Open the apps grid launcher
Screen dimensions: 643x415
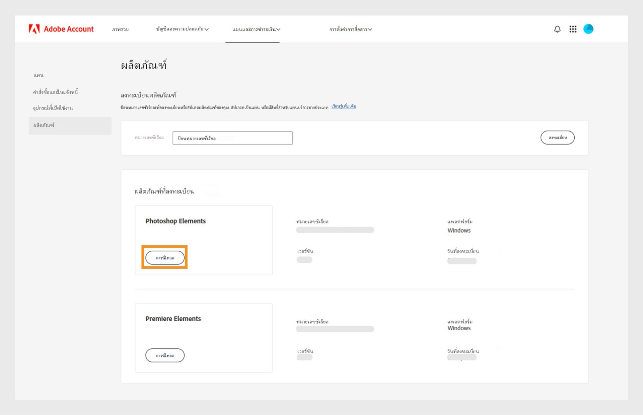click(573, 29)
